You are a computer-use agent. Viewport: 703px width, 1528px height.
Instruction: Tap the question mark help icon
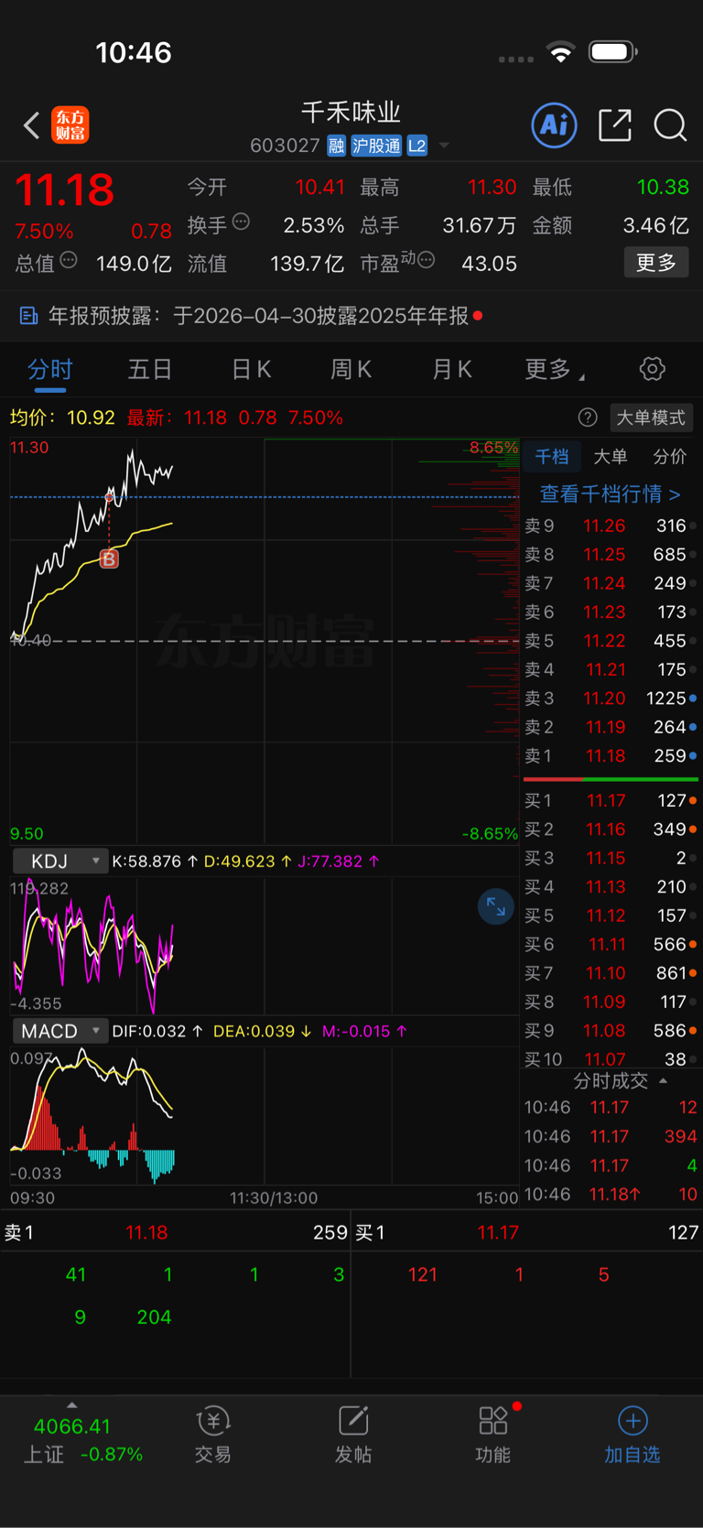point(588,417)
